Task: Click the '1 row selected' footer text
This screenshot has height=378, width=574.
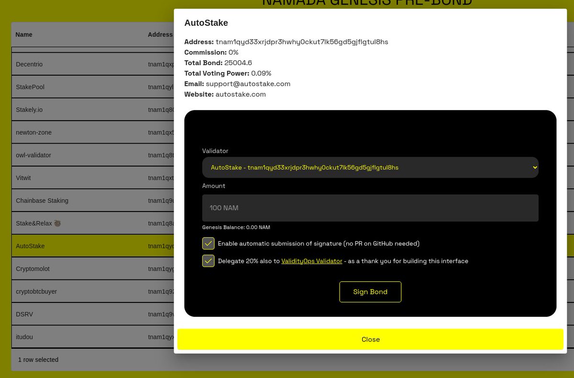Action: tap(38, 359)
